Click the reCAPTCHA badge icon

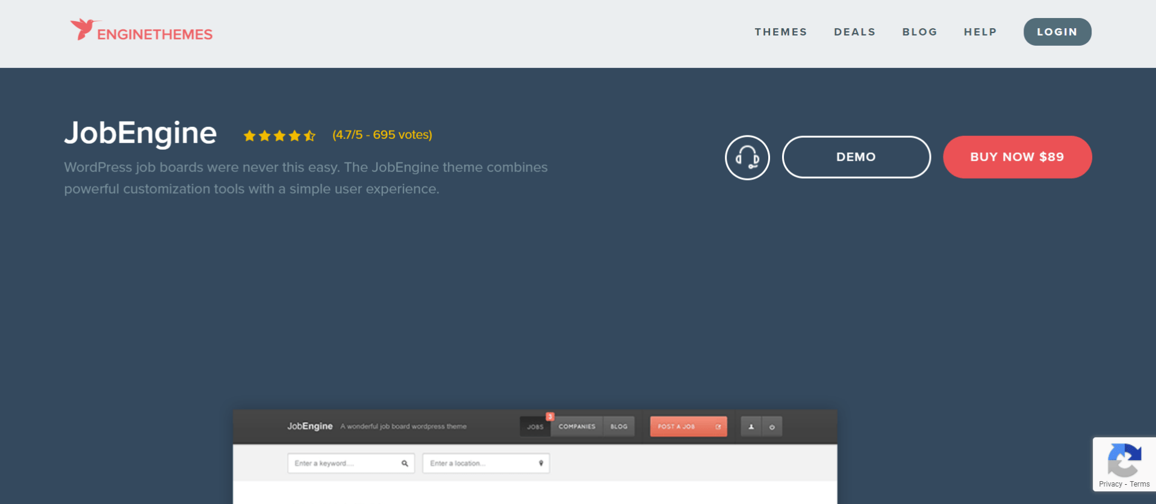click(x=1124, y=460)
